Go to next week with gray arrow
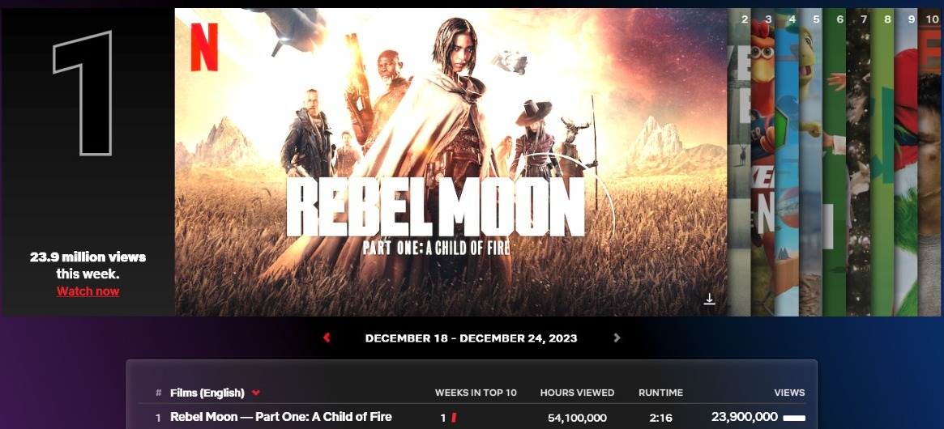 tap(617, 338)
